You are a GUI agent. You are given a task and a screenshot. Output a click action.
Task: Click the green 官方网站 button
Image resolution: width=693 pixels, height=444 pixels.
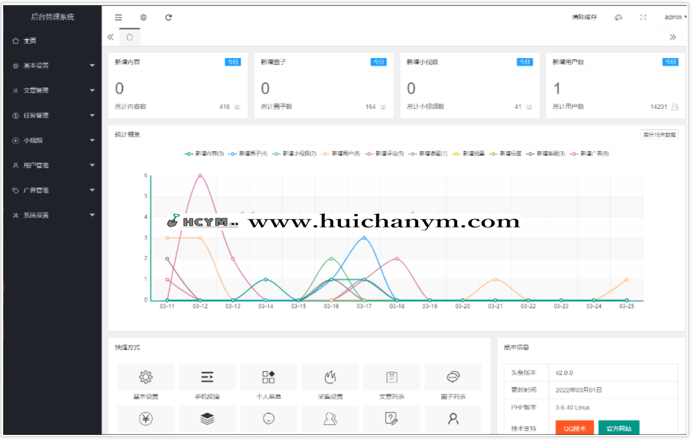coord(618,428)
